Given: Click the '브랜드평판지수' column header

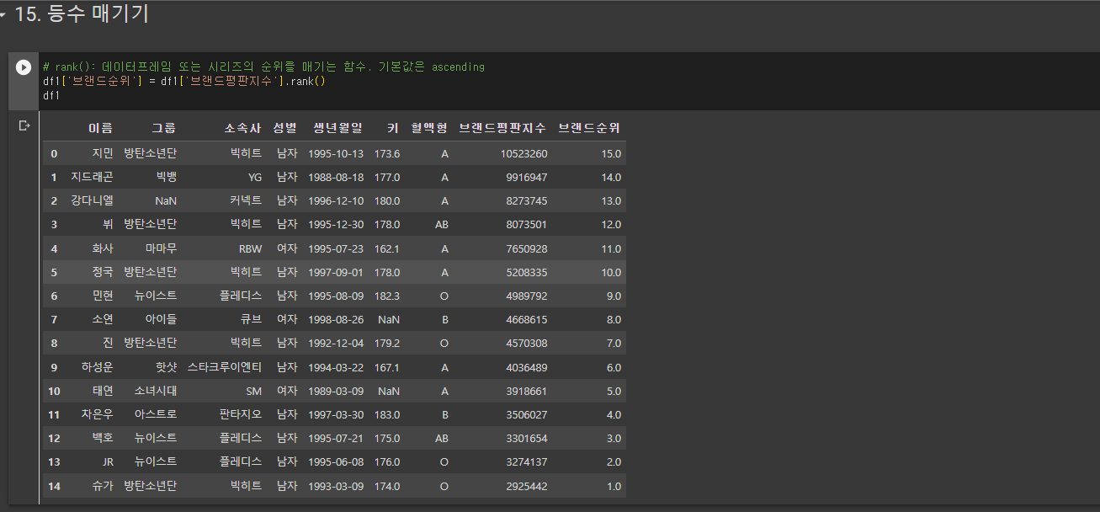Looking at the screenshot, I should pyautogui.click(x=502, y=128).
